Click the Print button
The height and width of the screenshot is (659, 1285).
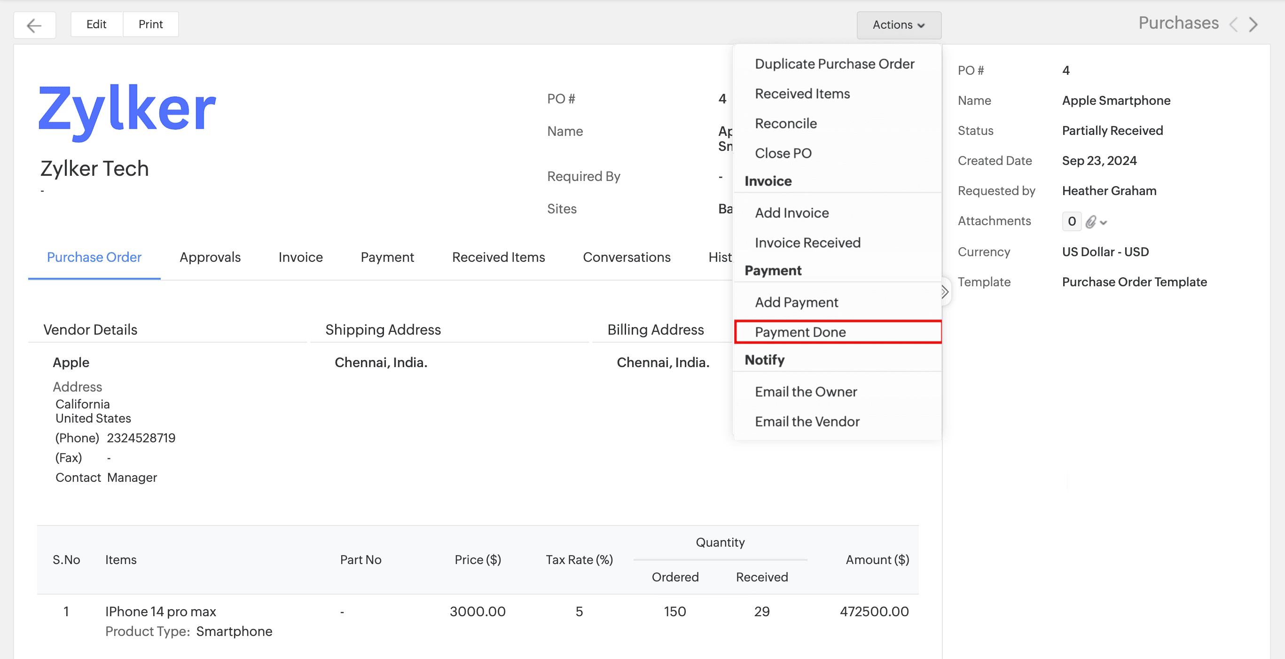click(151, 24)
